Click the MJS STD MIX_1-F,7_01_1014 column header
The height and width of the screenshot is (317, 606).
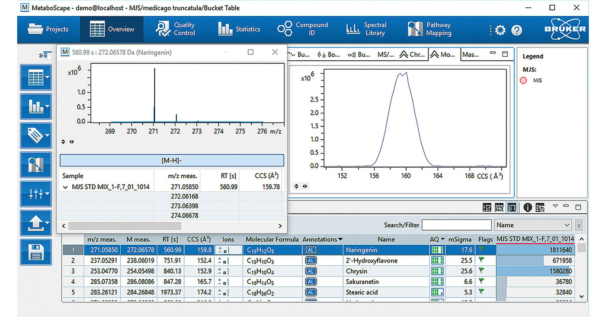[x=535, y=239]
